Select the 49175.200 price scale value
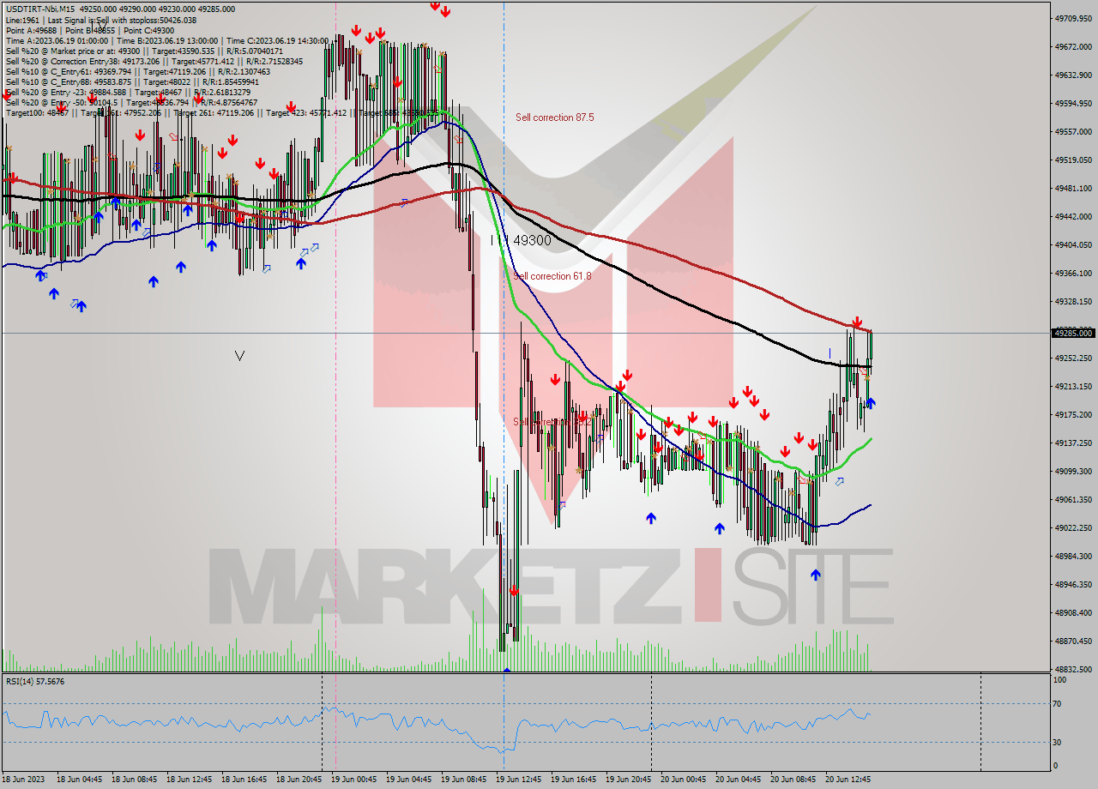Screen dimensions: 1098x789 tap(1071, 414)
